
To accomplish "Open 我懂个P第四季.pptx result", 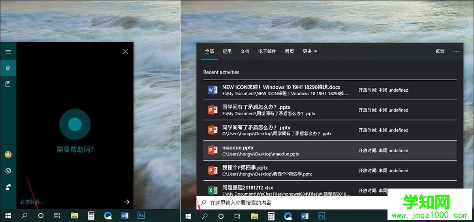I will click(330, 170).
